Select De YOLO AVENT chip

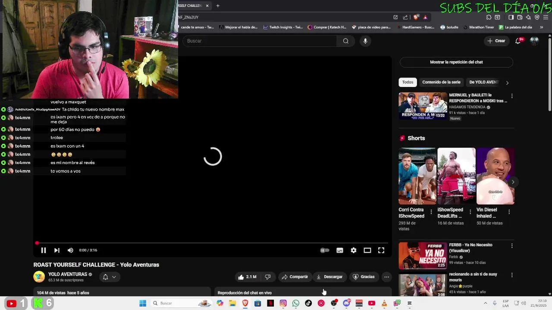coord(483,82)
